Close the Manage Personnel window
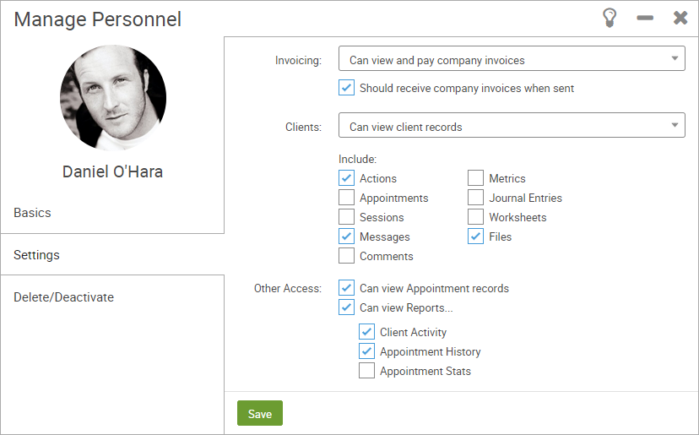Screen dimensions: 699x435 pos(680,18)
